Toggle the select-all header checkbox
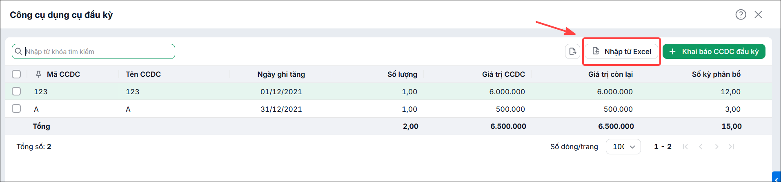Image resolution: width=781 pixels, height=182 pixels. tap(16, 74)
